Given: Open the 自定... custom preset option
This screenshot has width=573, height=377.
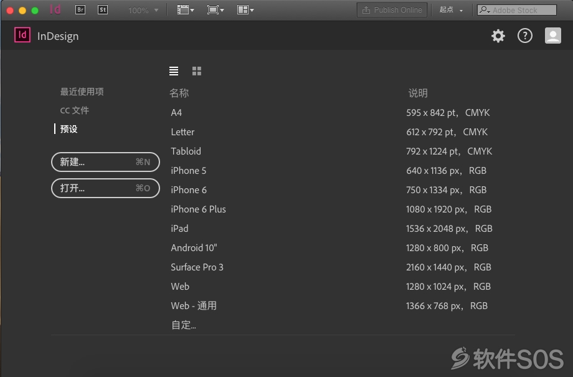Looking at the screenshot, I should pos(184,325).
